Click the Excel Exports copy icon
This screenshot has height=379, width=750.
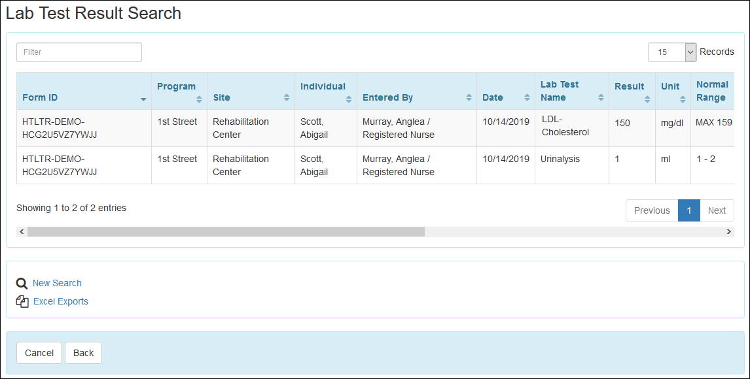(22, 302)
